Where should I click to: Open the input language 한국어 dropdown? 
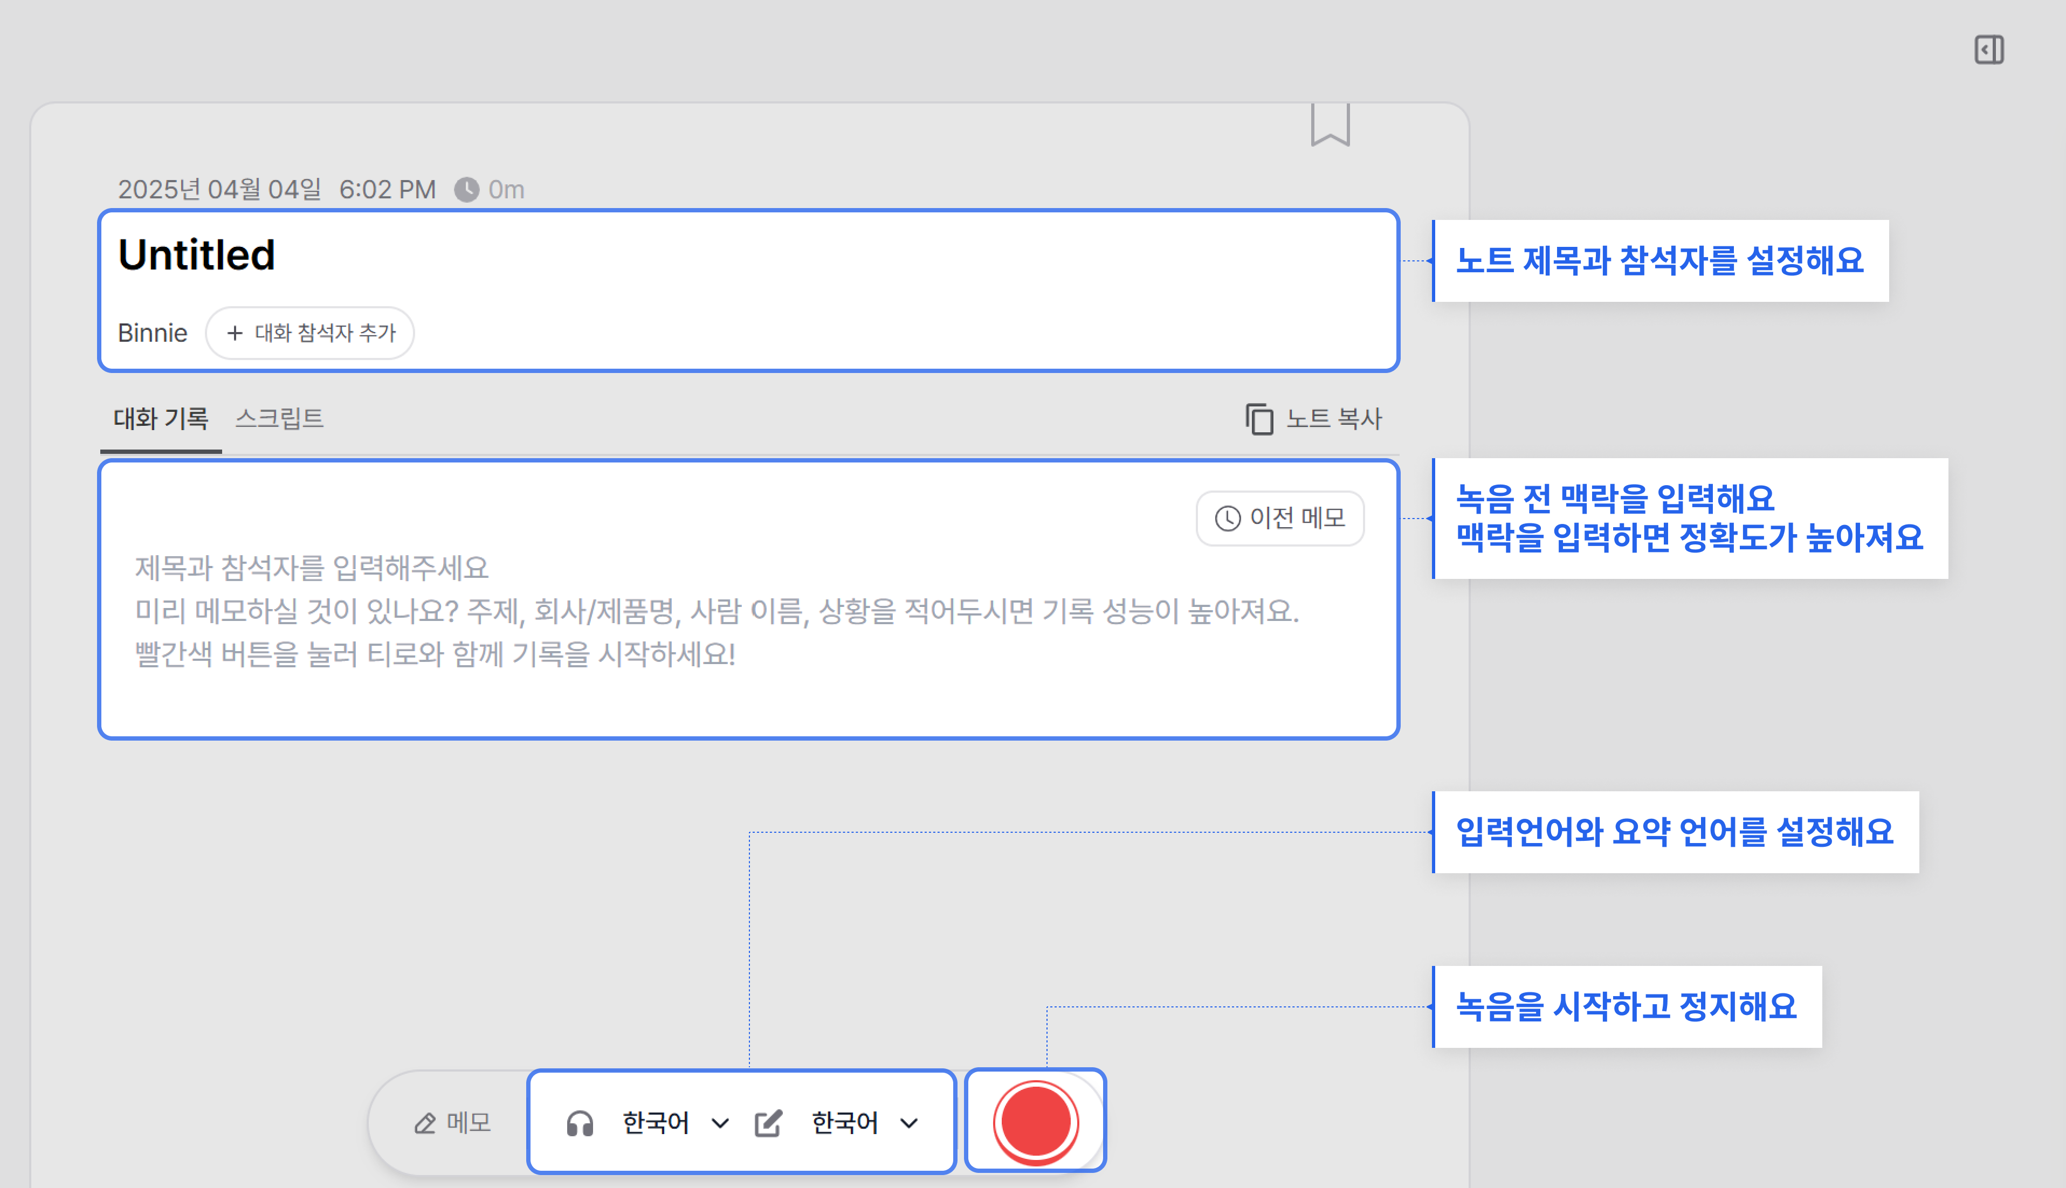(655, 1123)
